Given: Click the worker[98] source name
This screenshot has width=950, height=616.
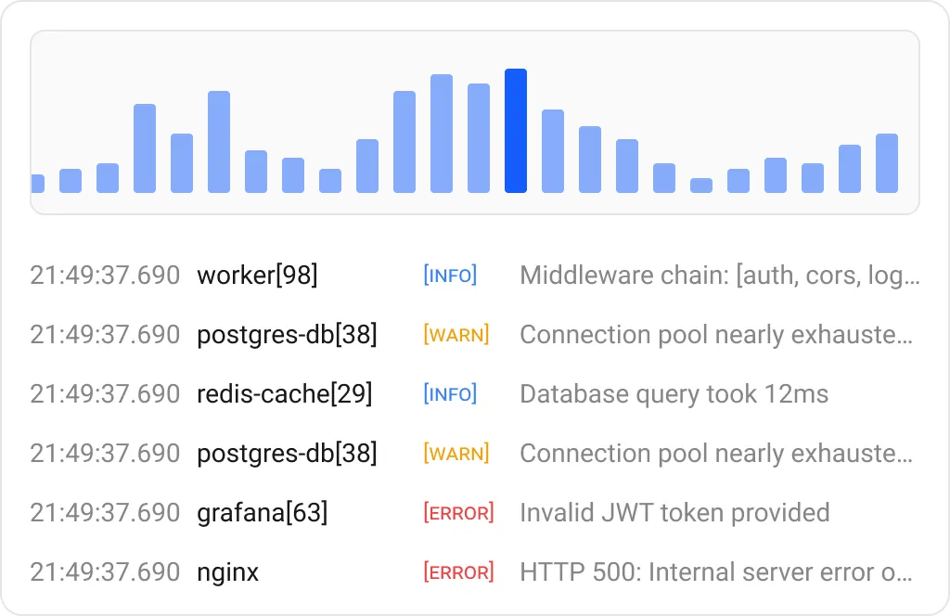Looking at the screenshot, I should (x=257, y=276).
